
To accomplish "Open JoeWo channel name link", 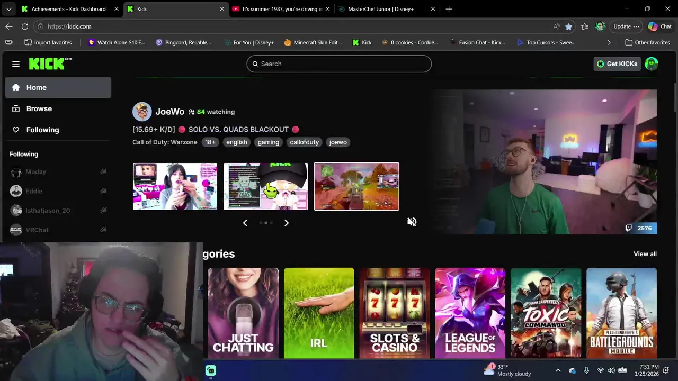I will (x=169, y=112).
